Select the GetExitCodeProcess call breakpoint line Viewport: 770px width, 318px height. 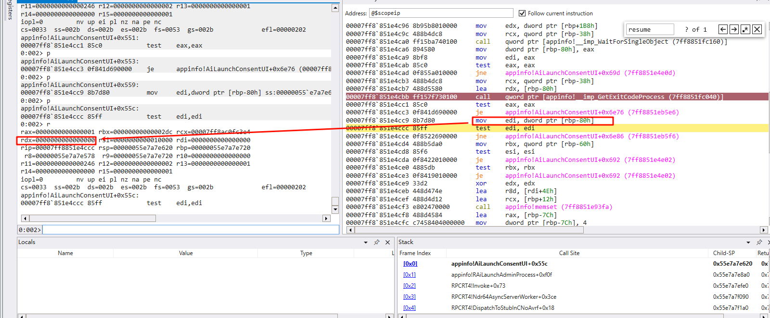pos(557,97)
